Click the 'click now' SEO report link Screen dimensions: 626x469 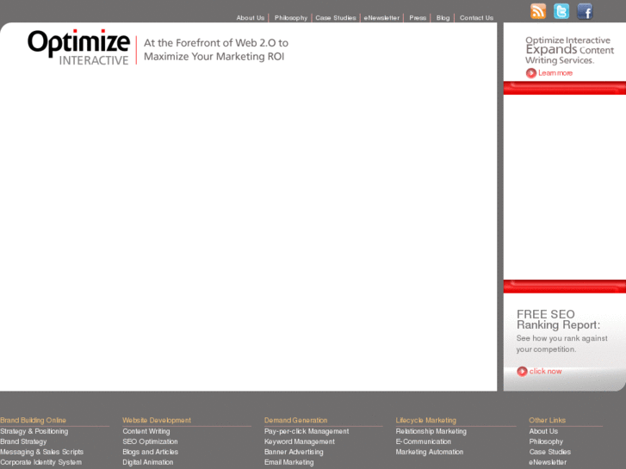pos(545,371)
